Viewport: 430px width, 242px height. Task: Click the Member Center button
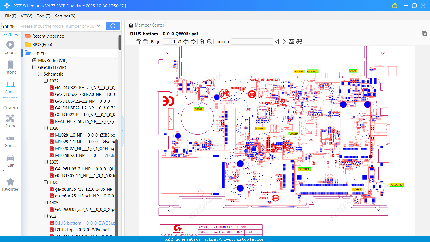click(x=146, y=25)
